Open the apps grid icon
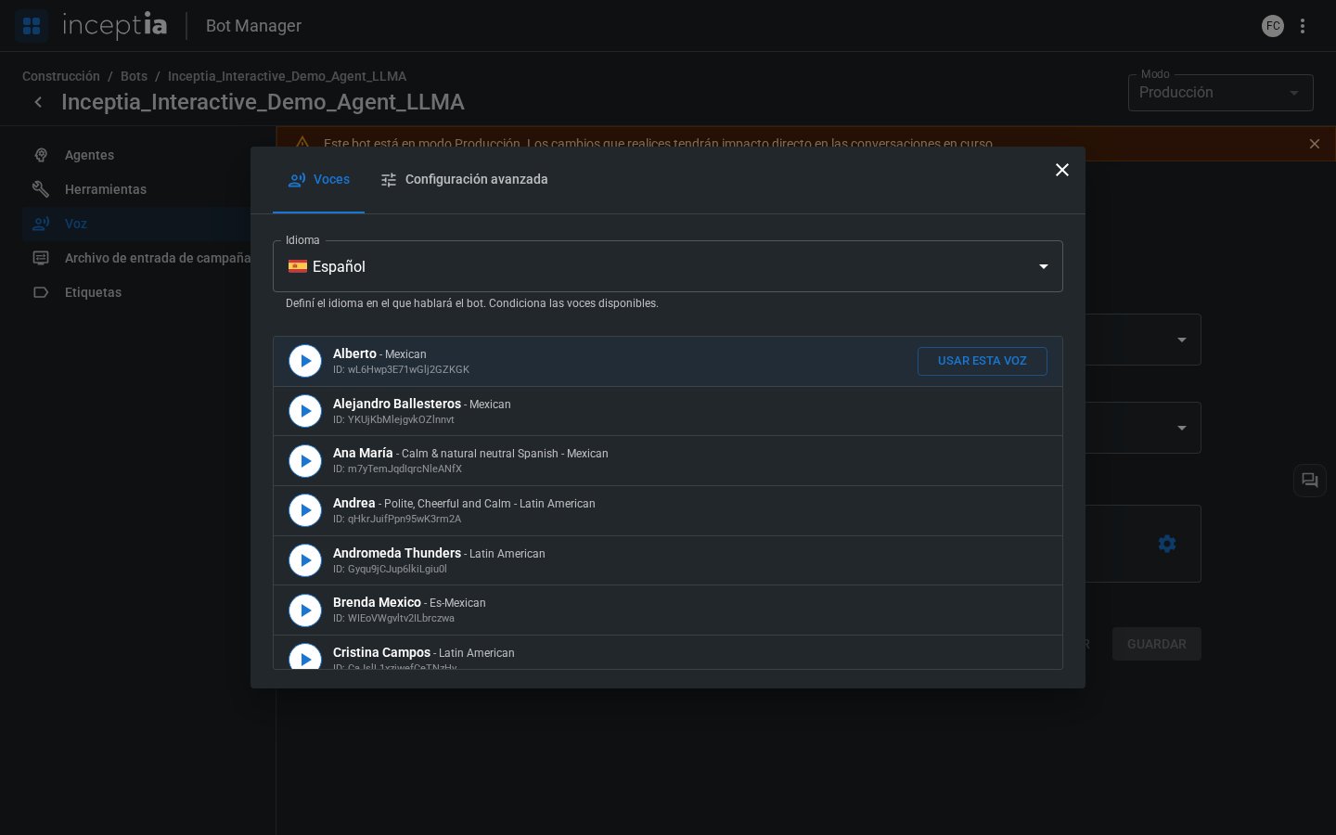 pyautogui.click(x=32, y=26)
